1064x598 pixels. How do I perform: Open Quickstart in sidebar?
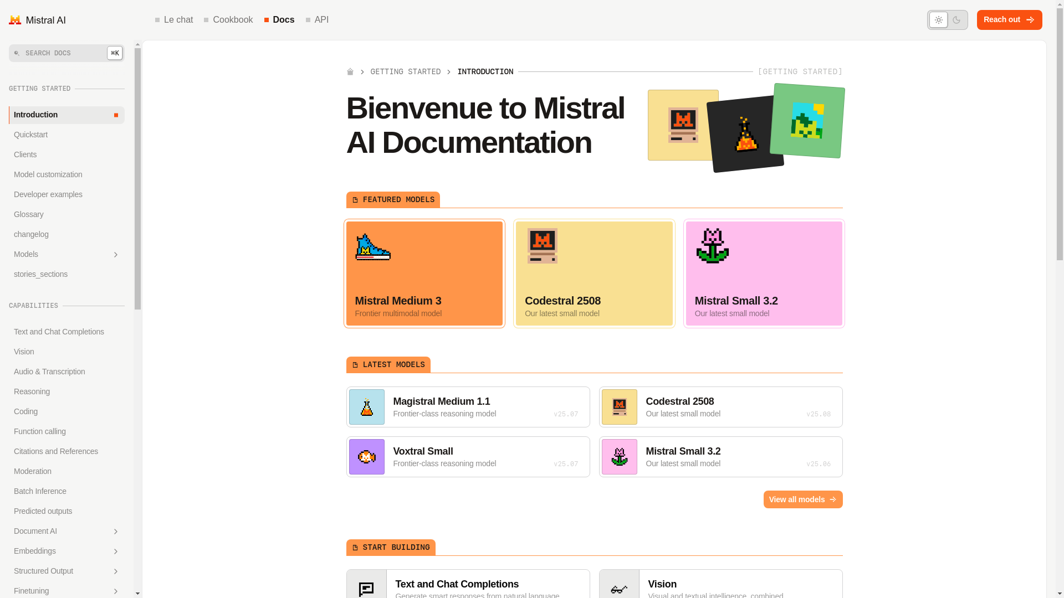click(x=66, y=135)
